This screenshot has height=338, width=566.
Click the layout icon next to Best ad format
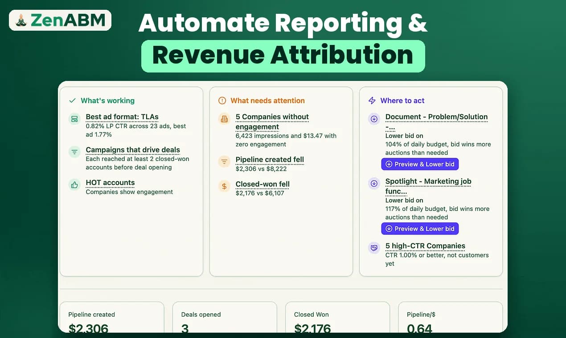tap(74, 119)
